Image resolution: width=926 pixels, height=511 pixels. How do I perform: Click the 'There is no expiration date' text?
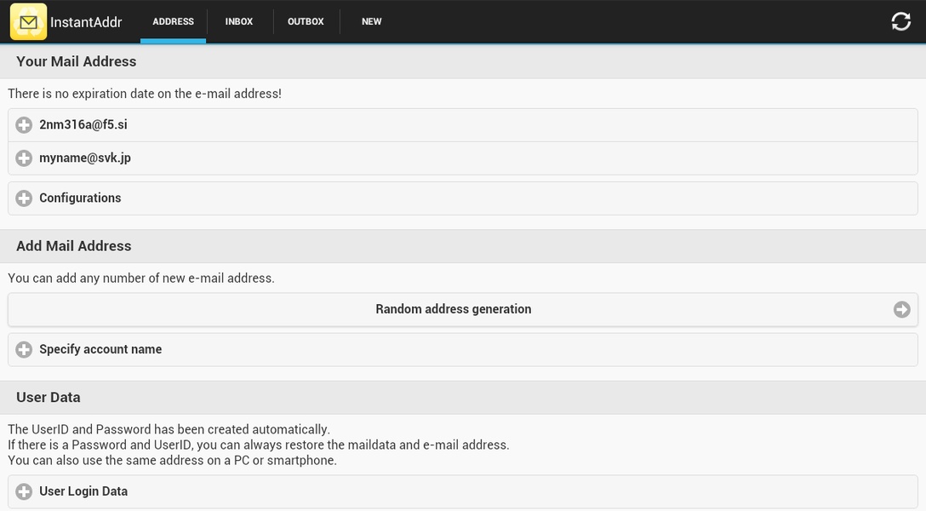click(145, 94)
